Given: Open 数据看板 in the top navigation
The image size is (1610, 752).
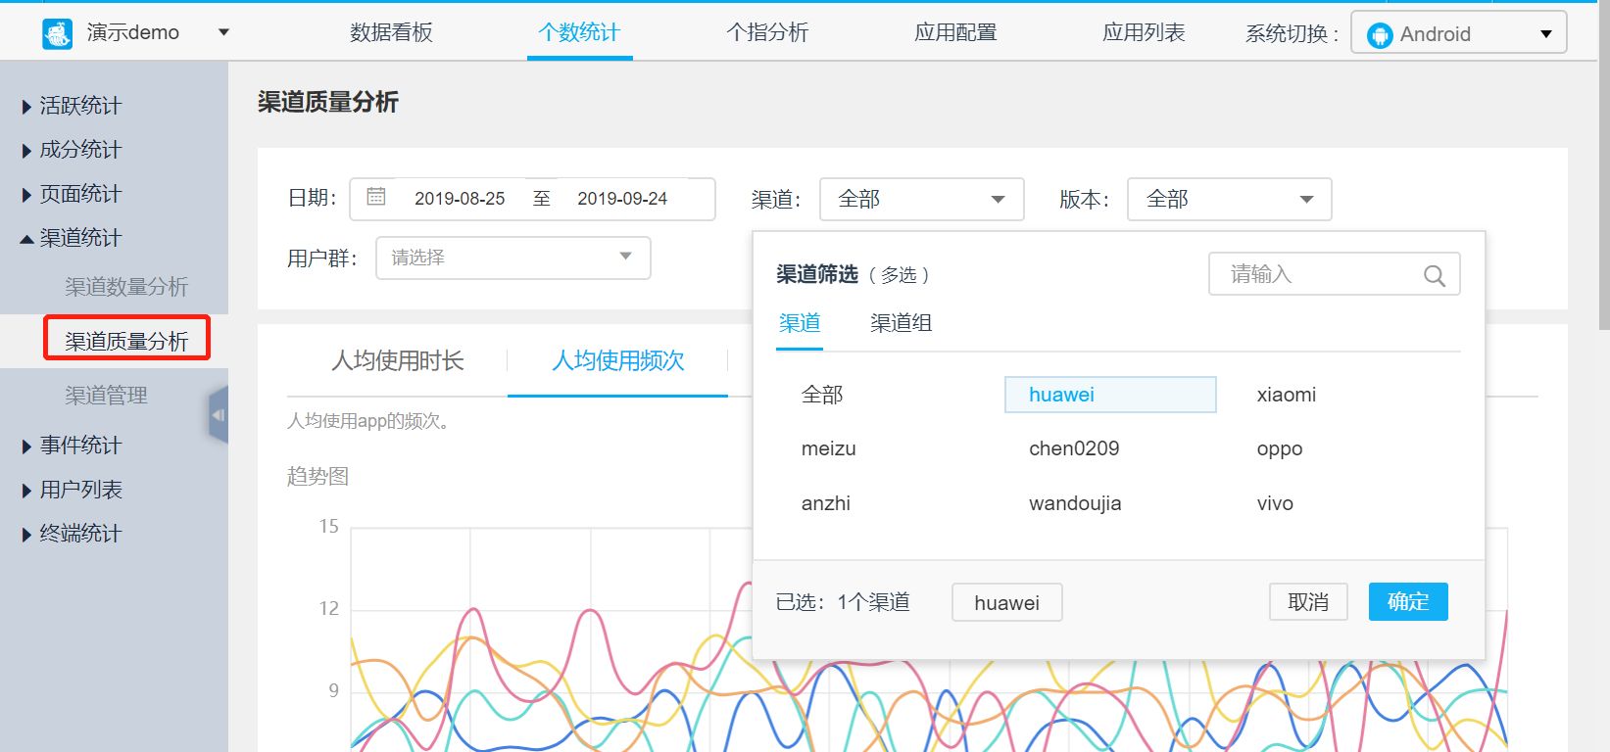Looking at the screenshot, I should click(391, 32).
